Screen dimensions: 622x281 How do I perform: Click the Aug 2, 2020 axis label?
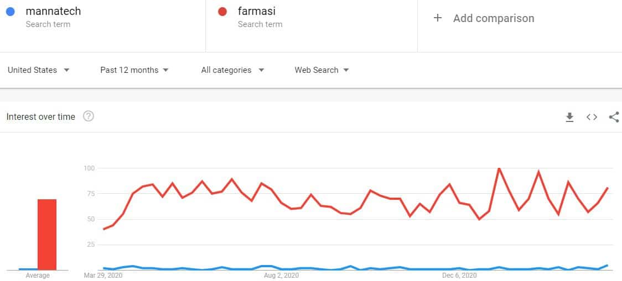click(281, 275)
